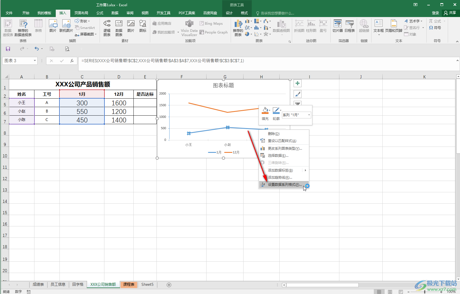This screenshot has width=460, height=294.
Task: Expand the formula bar
Action: pos(457,61)
